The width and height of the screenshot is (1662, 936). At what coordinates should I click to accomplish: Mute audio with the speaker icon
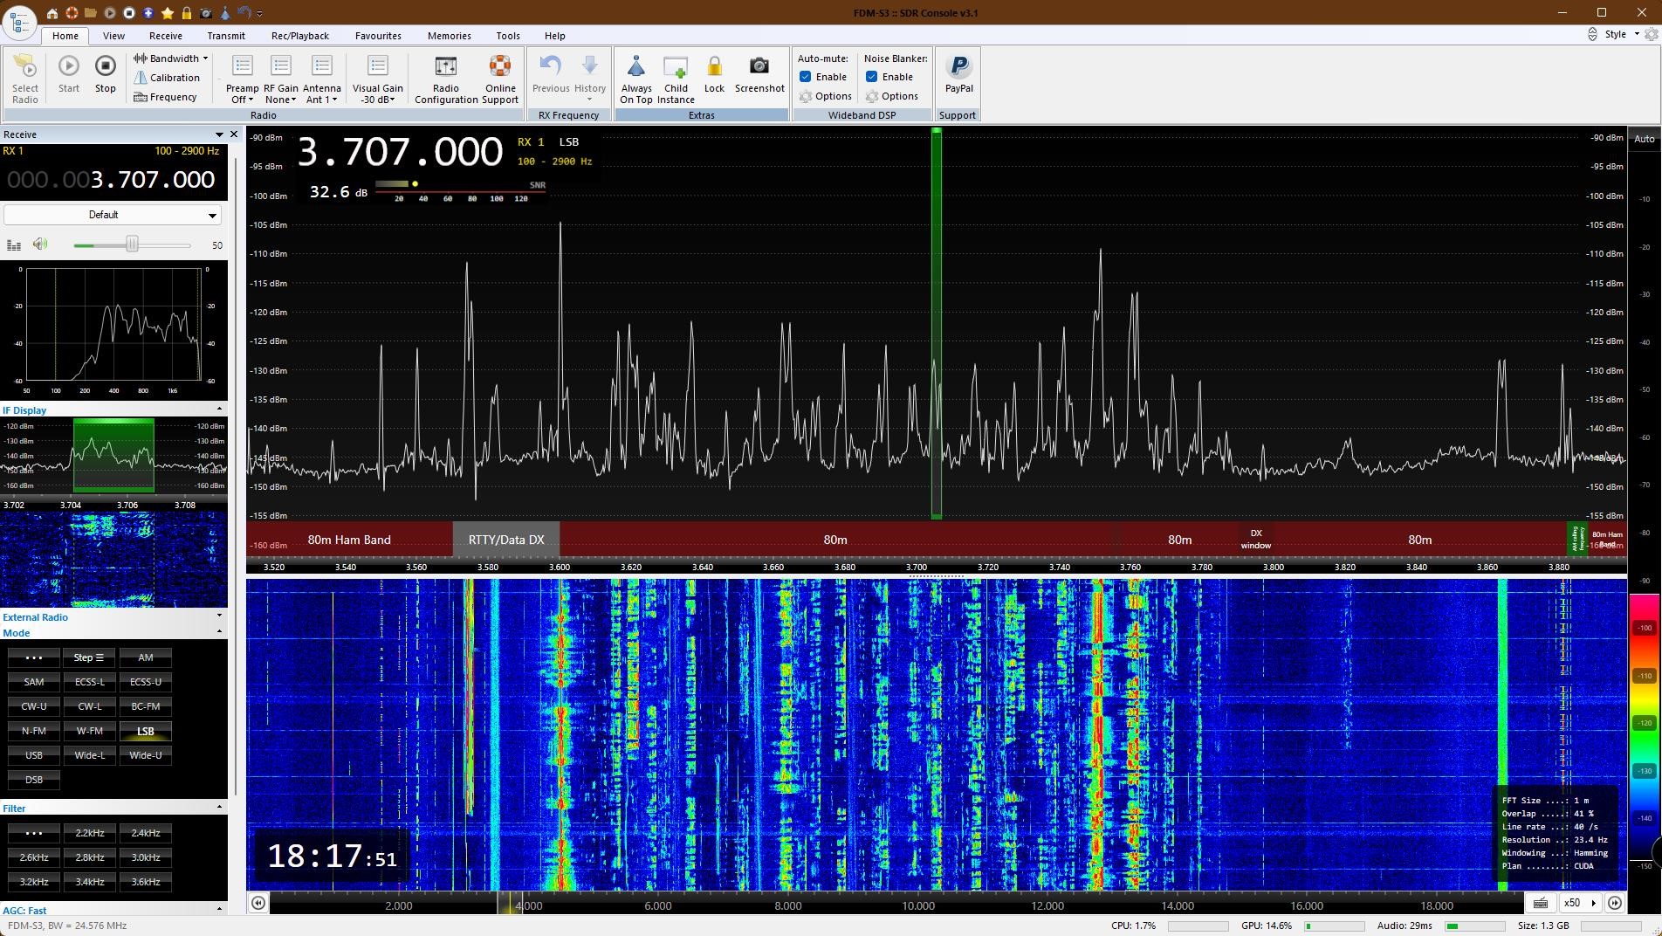point(40,244)
